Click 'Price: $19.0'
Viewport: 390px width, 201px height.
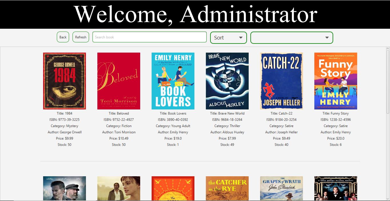point(173,138)
